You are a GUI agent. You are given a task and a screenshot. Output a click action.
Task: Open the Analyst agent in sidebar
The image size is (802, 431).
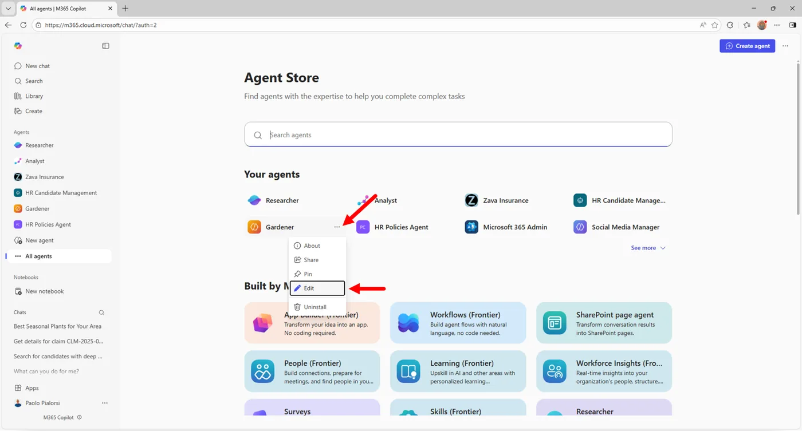[x=29, y=161]
